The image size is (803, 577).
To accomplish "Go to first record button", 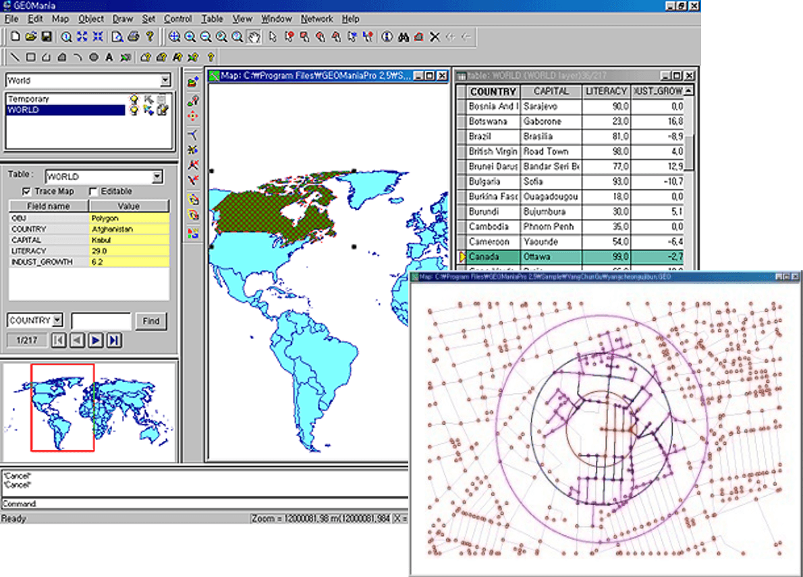I will click(59, 340).
